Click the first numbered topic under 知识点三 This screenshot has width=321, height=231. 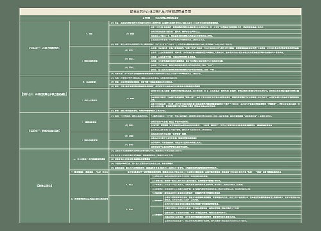click(x=89, y=123)
